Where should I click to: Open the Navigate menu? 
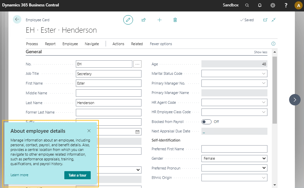click(92, 44)
